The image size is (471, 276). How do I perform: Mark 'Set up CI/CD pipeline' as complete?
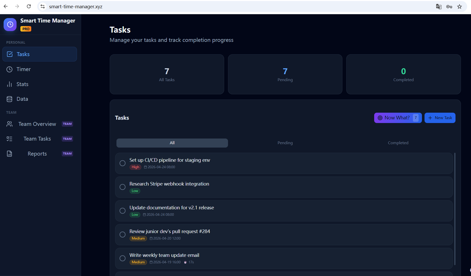[123, 163]
